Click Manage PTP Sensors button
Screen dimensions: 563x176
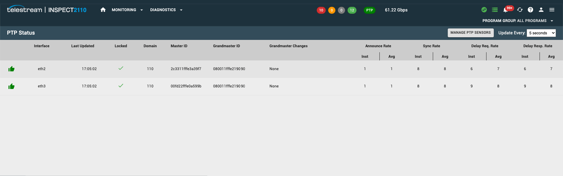[471, 33]
